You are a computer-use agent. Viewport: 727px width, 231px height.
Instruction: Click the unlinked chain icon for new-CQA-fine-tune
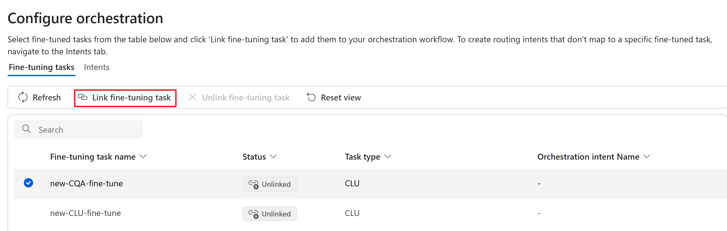click(x=254, y=184)
